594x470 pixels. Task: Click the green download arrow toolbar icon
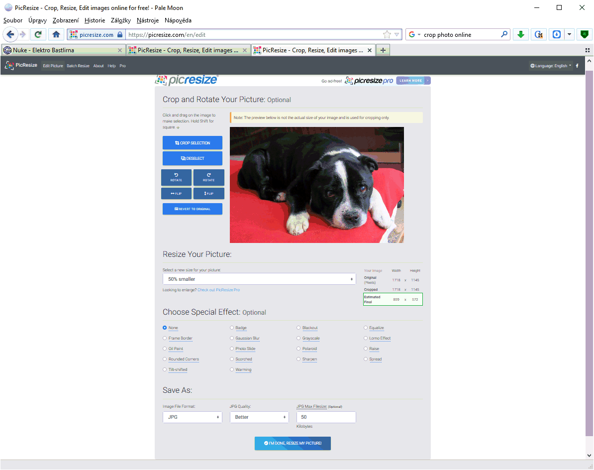pyautogui.click(x=520, y=35)
